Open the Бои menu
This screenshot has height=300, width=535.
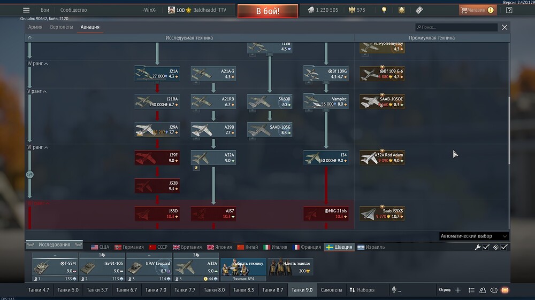point(45,10)
